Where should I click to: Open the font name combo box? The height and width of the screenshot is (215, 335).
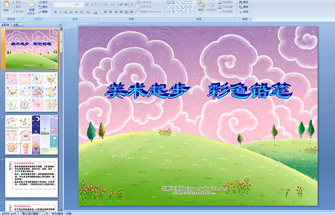64,5
